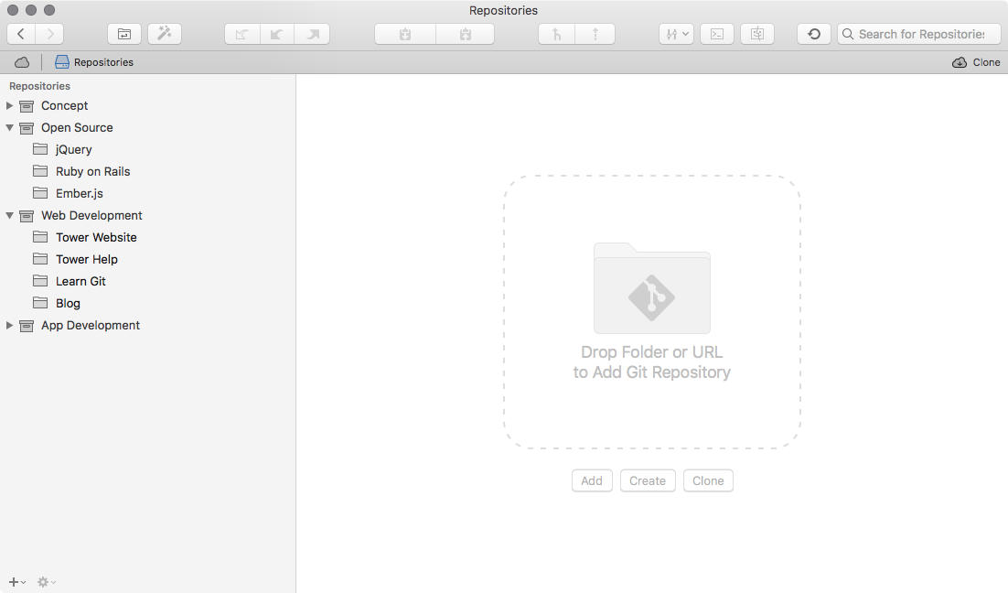Viewport: 1008px width, 593px height.
Task: Click the Add repository button
Action: pos(592,480)
